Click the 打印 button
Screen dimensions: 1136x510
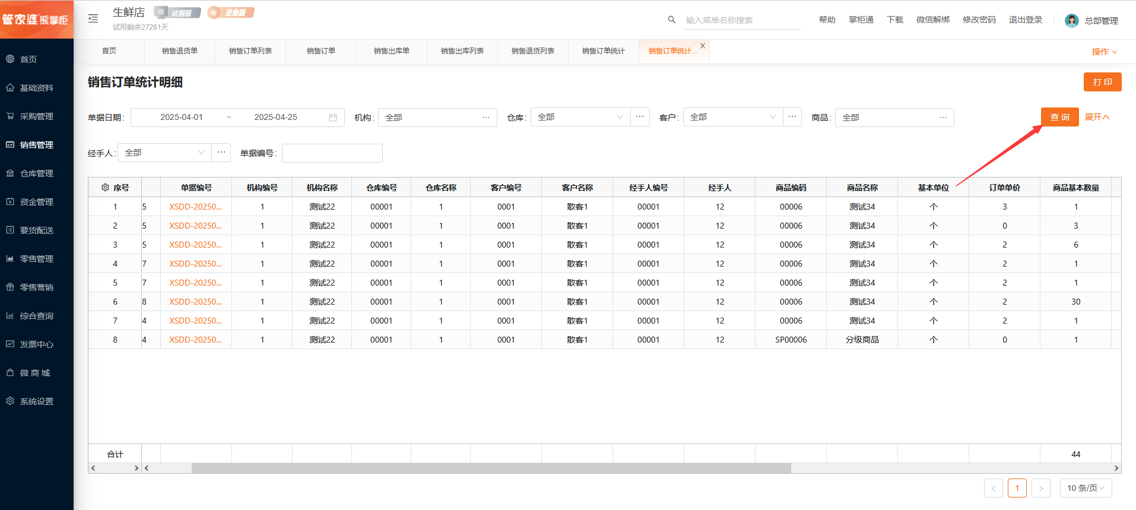[x=1102, y=82]
